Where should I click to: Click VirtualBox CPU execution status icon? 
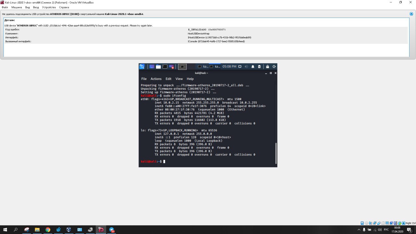[x=395, y=223]
